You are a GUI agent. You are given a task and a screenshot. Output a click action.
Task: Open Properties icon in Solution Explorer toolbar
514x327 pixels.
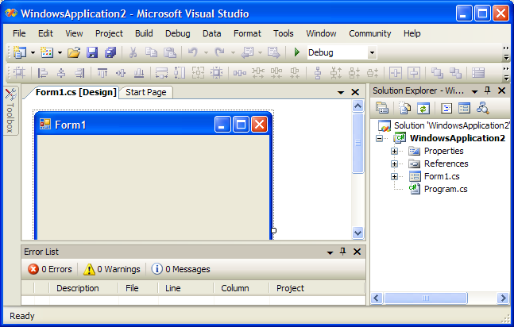382,108
